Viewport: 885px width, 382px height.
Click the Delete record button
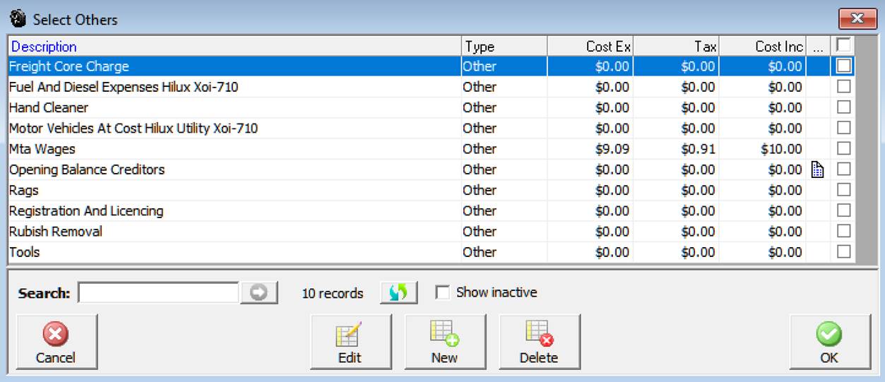tap(539, 342)
